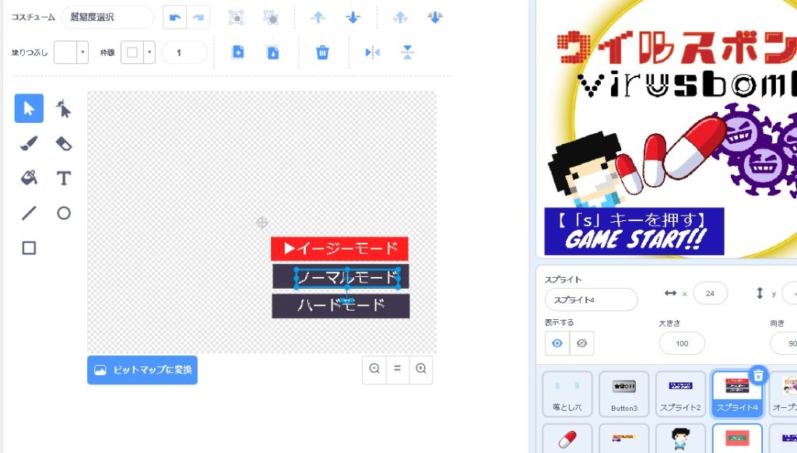This screenshot has width=797, height=453.
Task: Open the outline color dropdown
Action: [149, 52]
